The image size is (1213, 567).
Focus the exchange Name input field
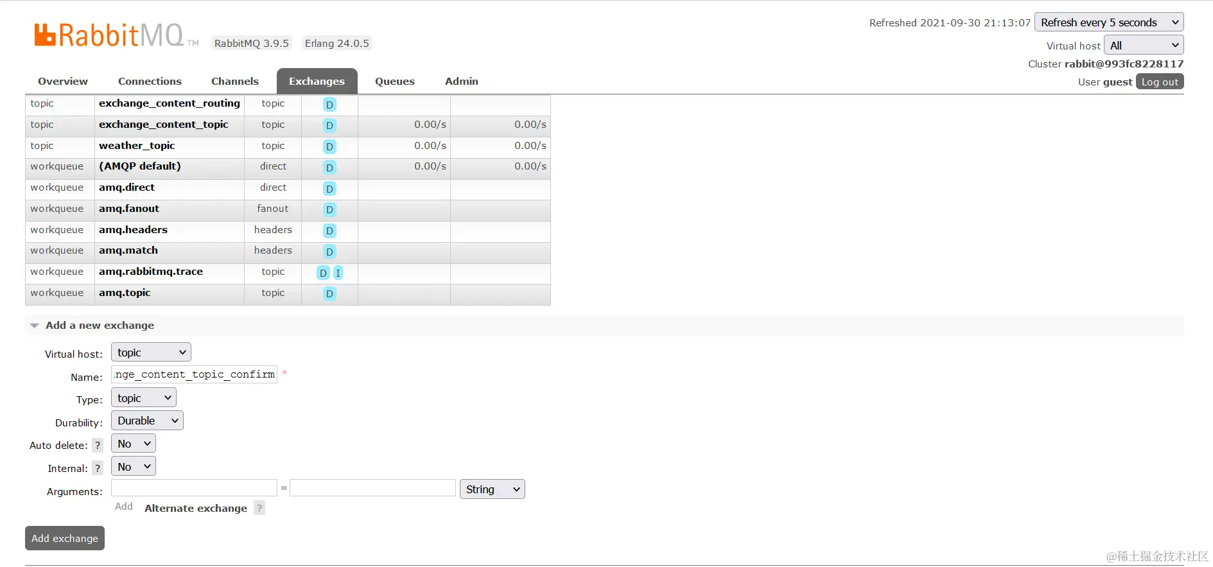(194, 374)
